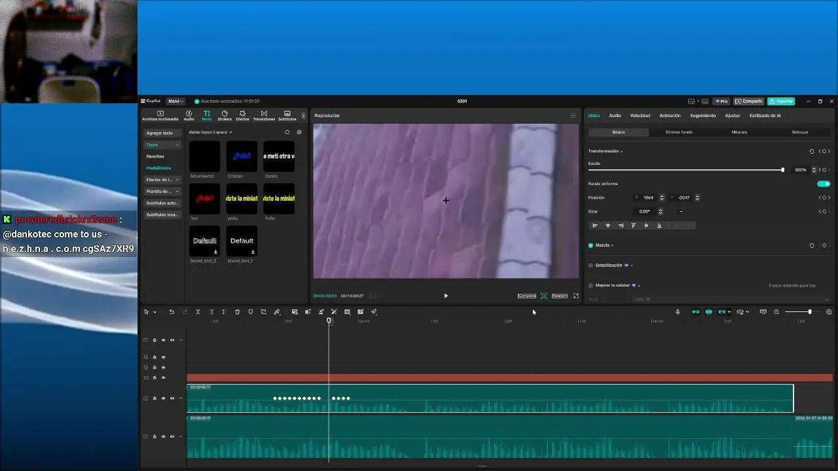Screen dimensions: 838x471
Task: Click the Subtítulos automáticos button
Action: (162, 203)
